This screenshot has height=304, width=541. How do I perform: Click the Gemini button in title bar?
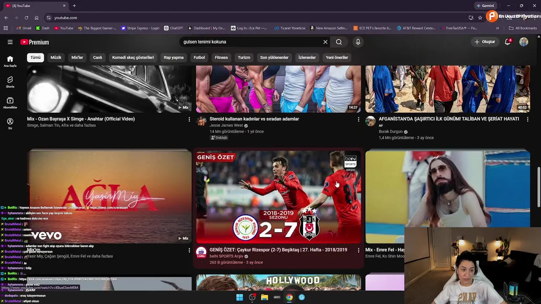pos(485,5)
